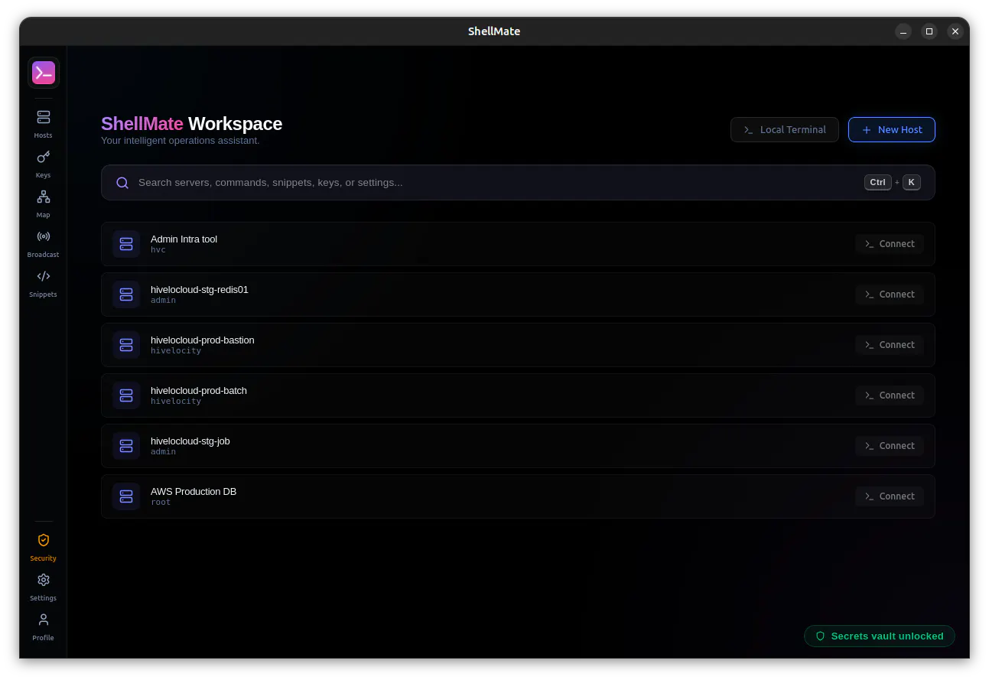Open the ShellMate logo icon in sidebar
989x680 pixels.
pyautogui.click(x=44, y=73)
